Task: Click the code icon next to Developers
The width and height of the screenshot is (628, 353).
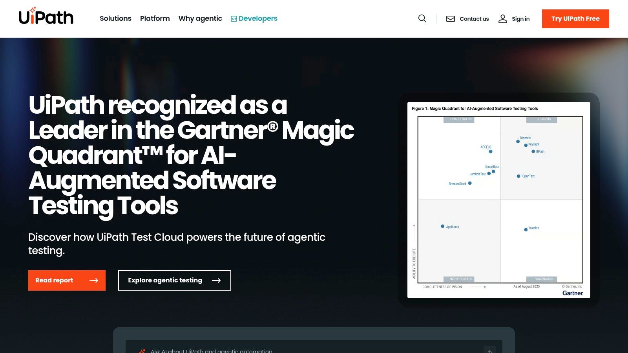Action: point(233,18)
